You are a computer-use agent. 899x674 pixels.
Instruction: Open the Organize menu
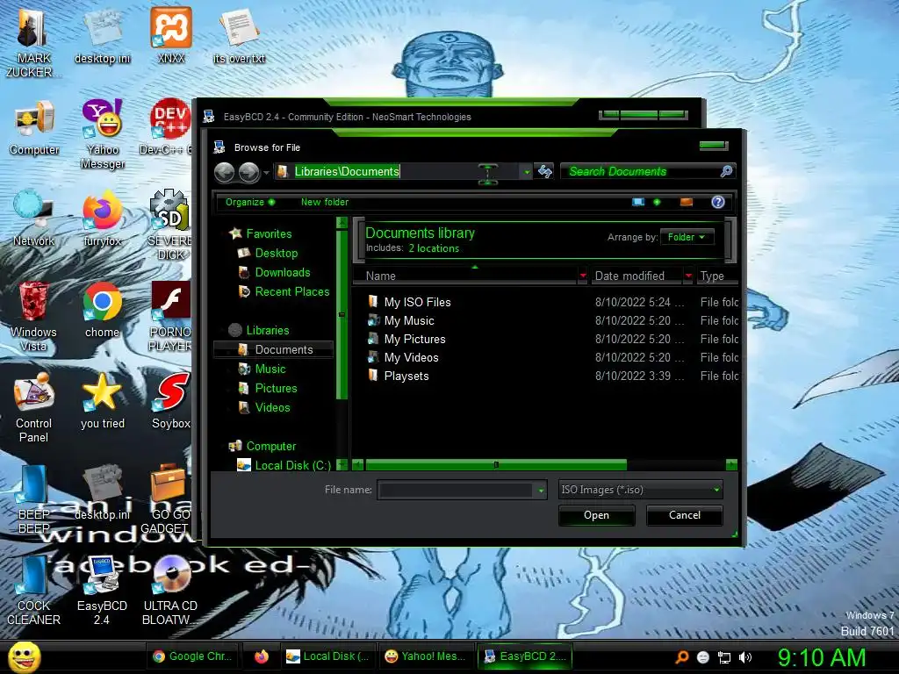250,202
